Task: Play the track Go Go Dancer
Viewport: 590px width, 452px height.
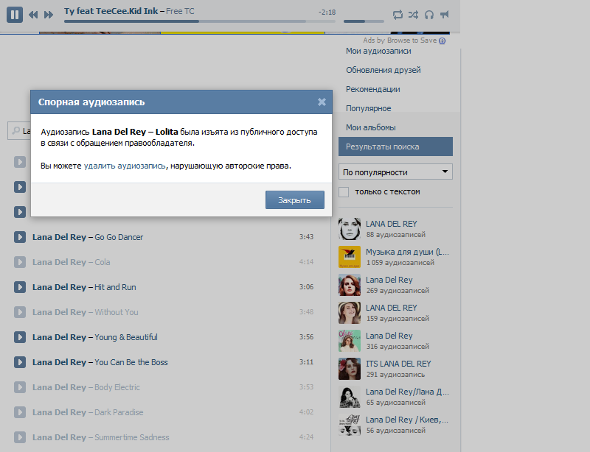Action: tap(21, 237)
